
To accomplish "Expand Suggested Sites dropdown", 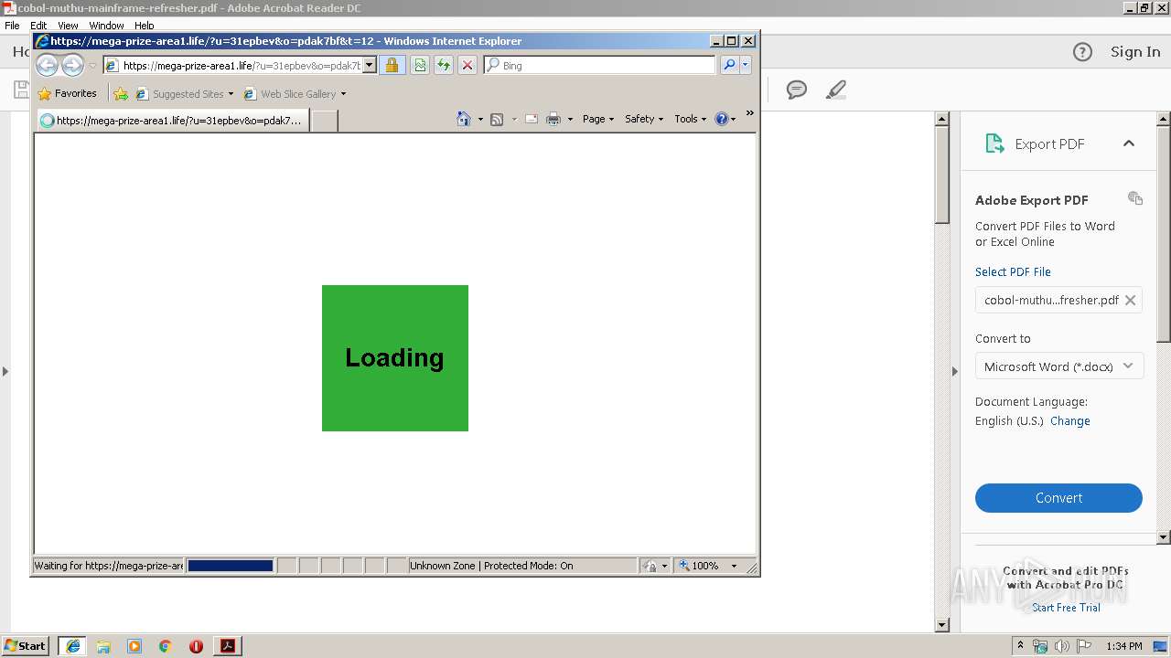I will [231, 93].
